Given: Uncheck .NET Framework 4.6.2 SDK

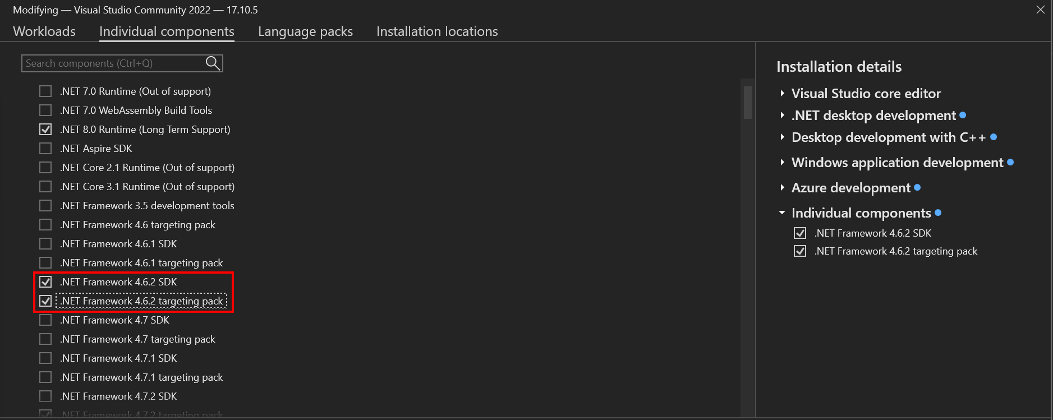Looking at the screenshot, I should point(45,281).
